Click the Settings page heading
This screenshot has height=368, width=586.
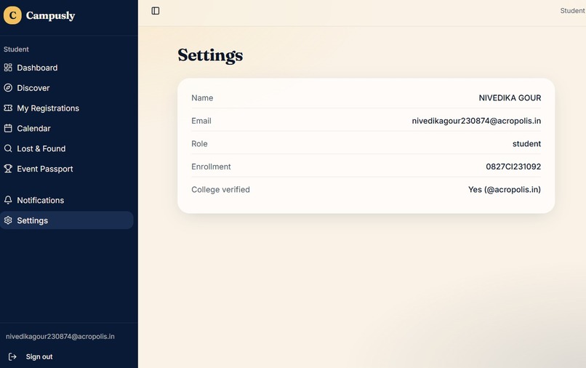pyautogui.click(x=210, y=55)
